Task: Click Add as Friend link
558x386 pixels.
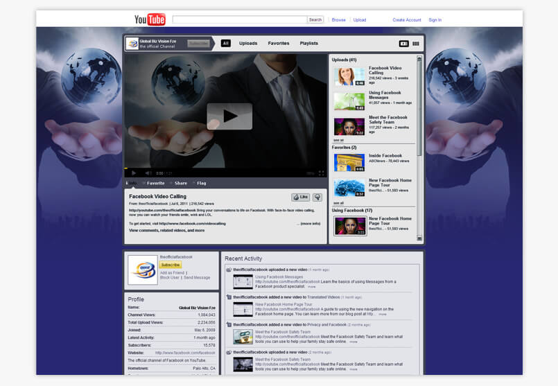Action: 172,273
